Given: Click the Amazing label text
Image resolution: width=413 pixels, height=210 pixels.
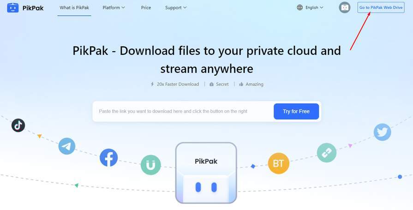Looking at the screenshot, I should tap(254, 84).
